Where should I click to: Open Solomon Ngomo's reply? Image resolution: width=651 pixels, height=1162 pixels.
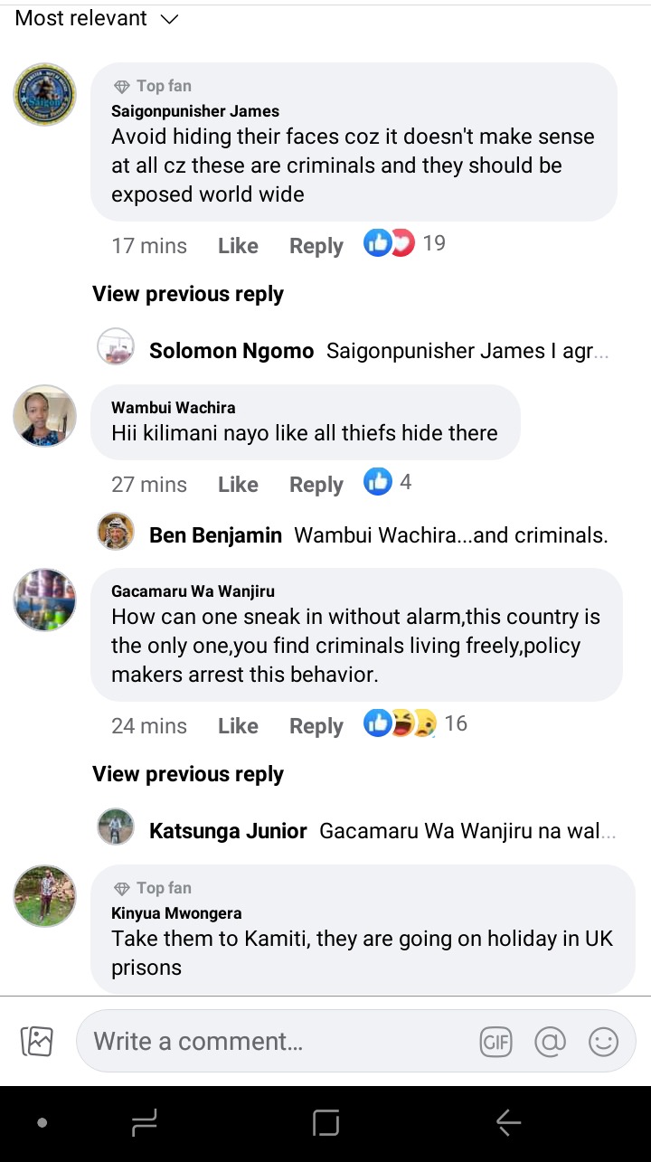354,351
